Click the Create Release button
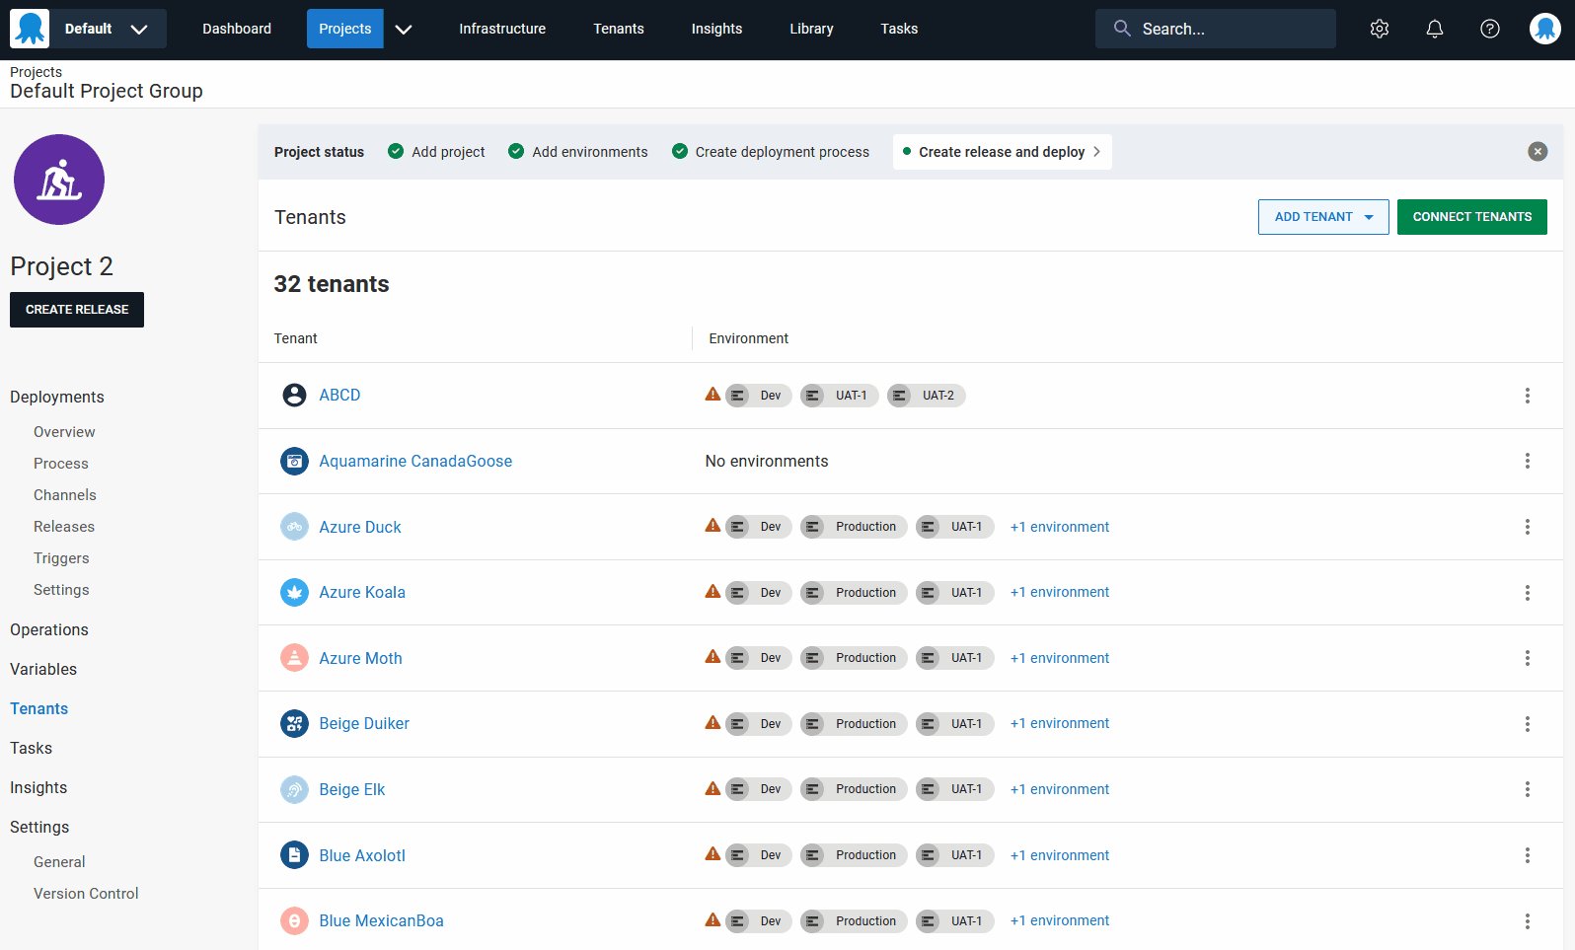 [77, 310]
